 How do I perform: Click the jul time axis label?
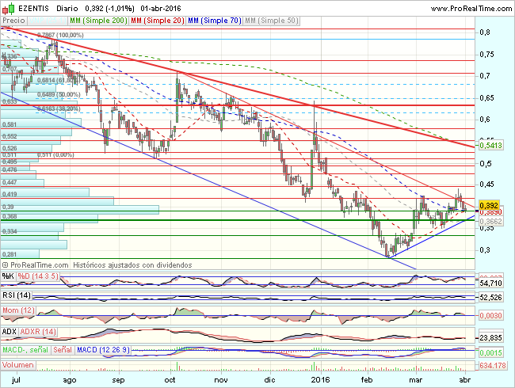(x=16, y=380)
